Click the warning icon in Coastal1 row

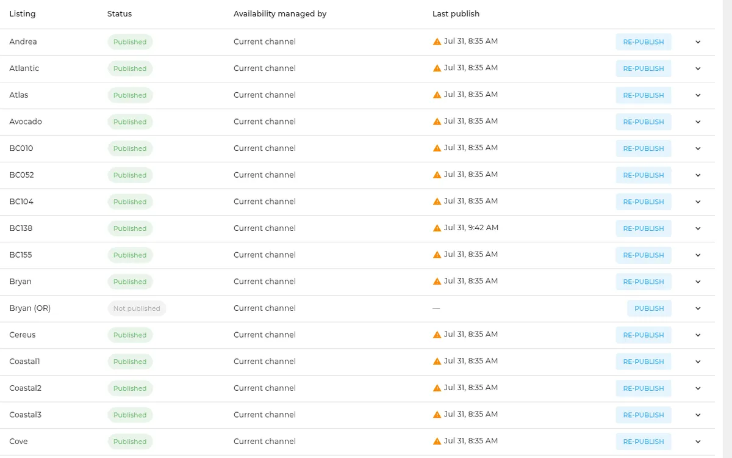point(437,362)
